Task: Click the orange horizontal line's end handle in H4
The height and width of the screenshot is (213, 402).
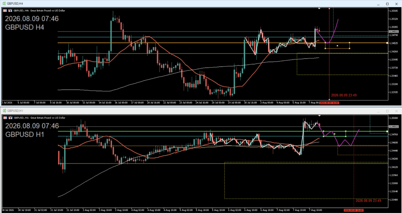Action: [x=387, y=43]
